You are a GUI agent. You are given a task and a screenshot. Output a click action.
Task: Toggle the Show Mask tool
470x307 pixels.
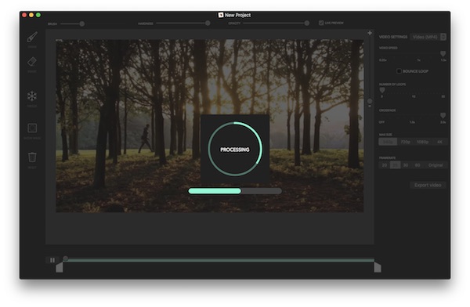point(32,128)
